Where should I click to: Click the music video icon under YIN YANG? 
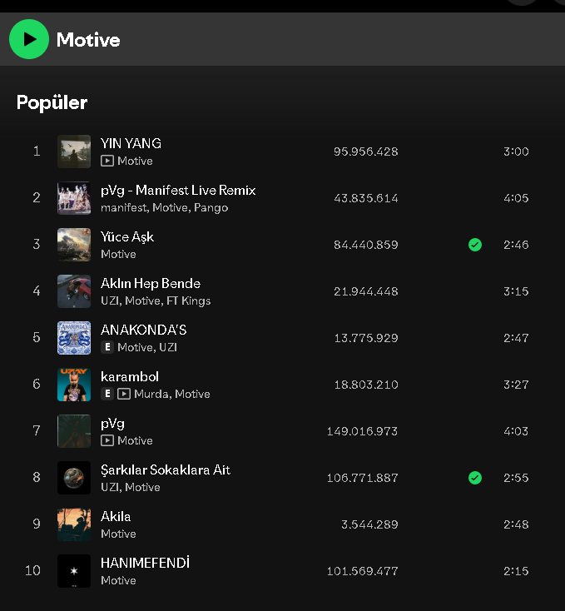point(107,161)
